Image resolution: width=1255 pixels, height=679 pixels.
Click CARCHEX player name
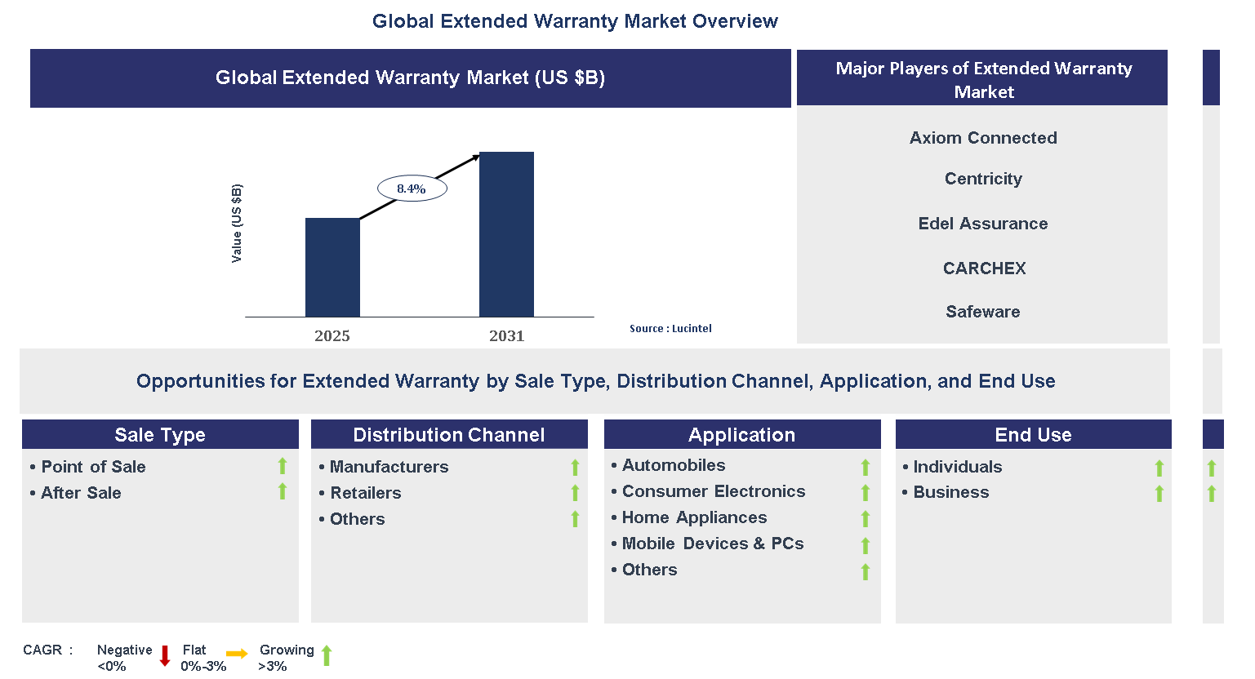[x=984, y=268]
